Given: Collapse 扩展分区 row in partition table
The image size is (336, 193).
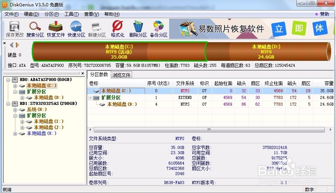Looking at the screenshot, I should click(91, 98).
